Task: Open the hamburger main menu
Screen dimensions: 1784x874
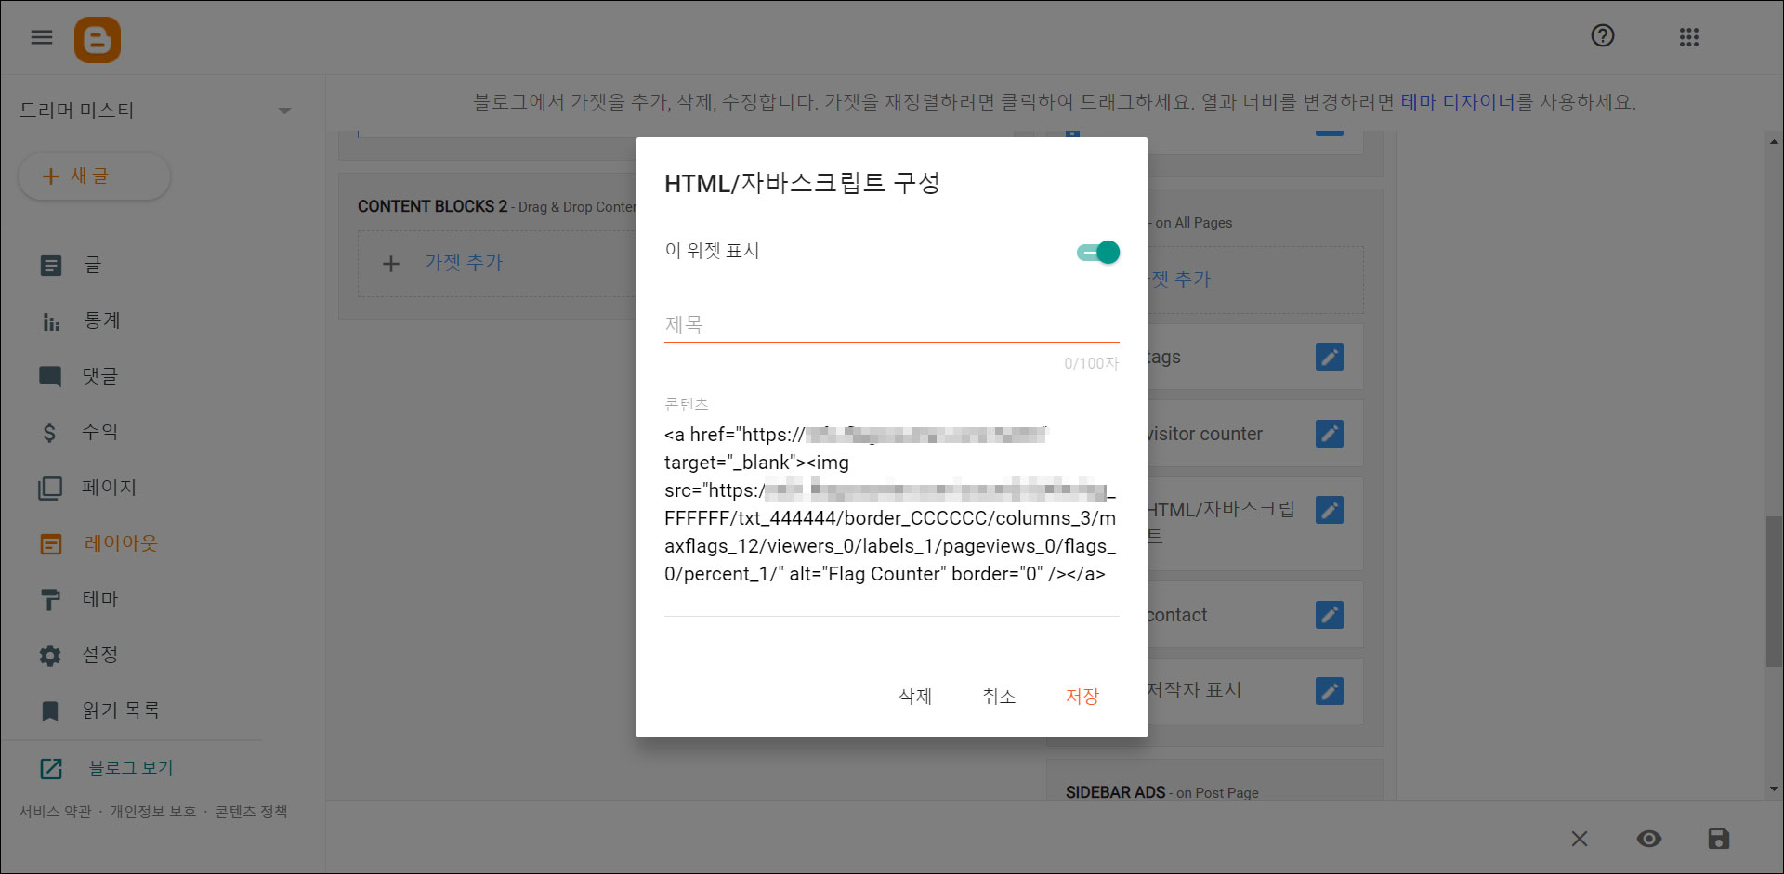Action: click(42, 37)
